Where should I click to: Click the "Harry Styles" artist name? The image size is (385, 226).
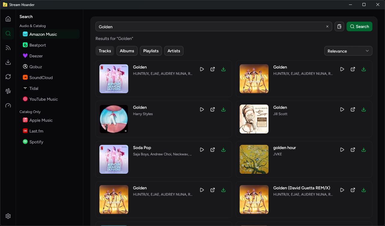point(143,114)
